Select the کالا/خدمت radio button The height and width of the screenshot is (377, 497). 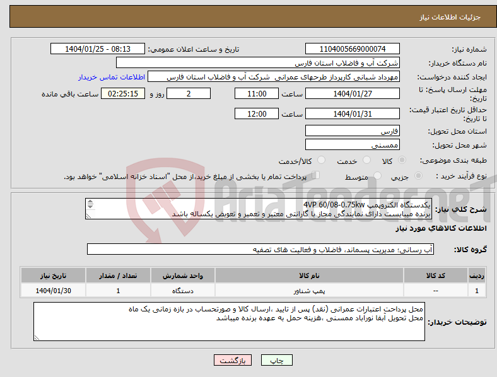click(321, 160)
